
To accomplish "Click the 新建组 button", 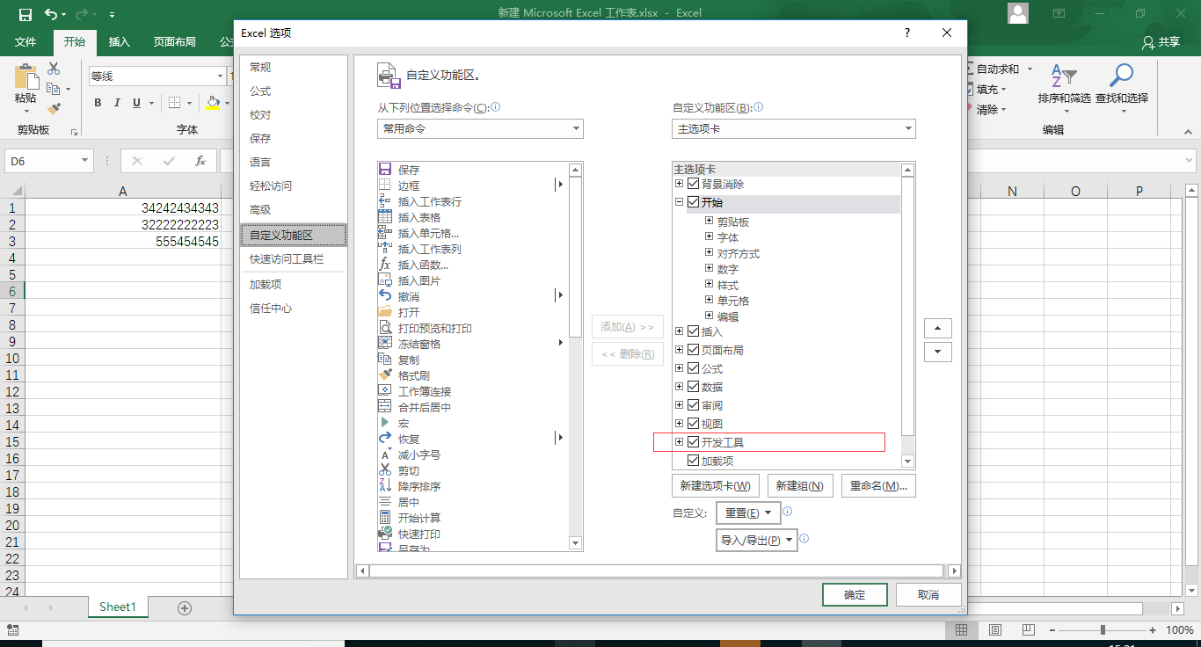I will [799, 486].
